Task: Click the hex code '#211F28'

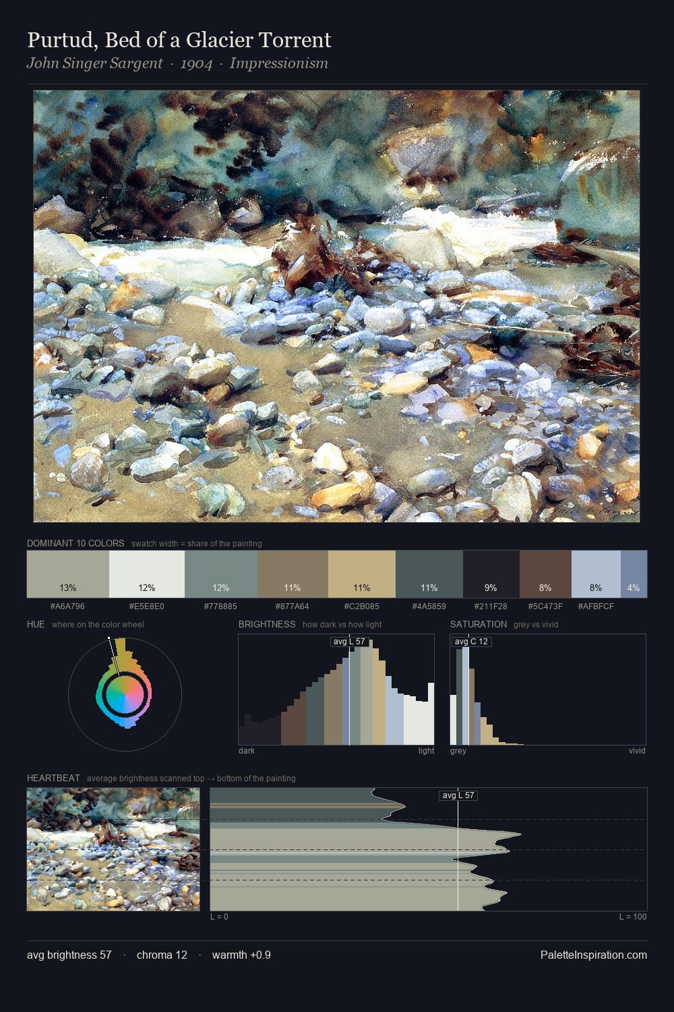Action: coord(491,607)
